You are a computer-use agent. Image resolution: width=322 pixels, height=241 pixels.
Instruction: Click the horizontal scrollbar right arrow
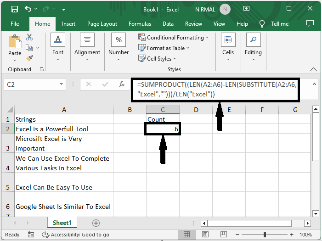[x=307, y=223]
